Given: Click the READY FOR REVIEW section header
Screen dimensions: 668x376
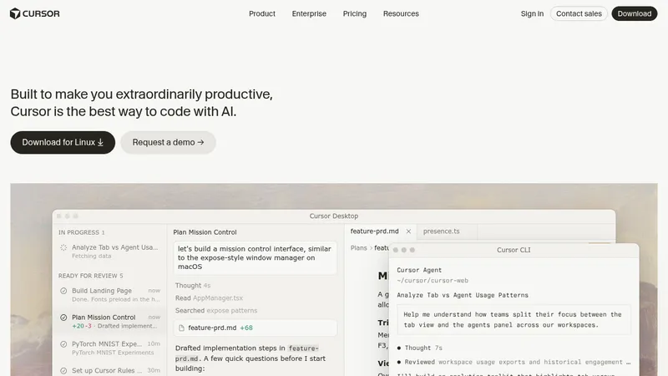Looking at the screenshot, I should point(91,276).
